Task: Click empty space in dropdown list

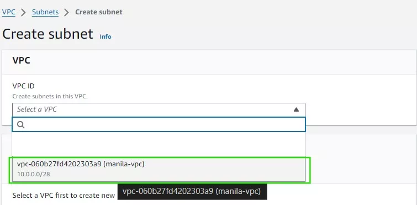Action: tap(159, 144)
